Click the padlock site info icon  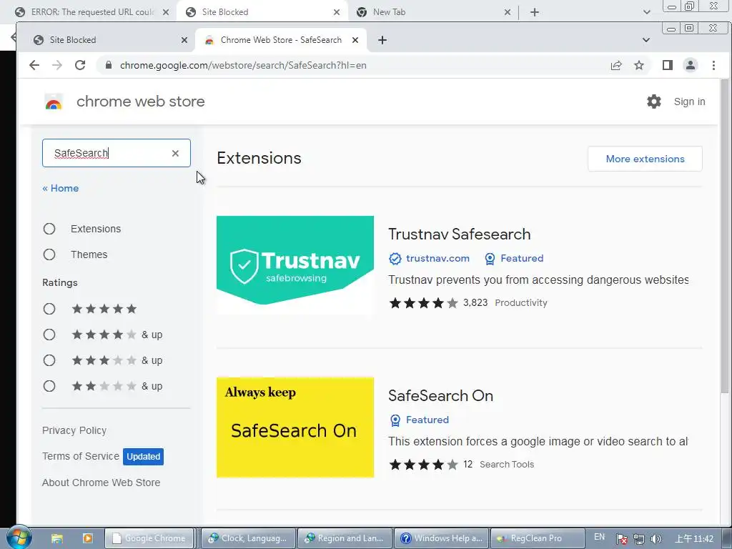click(x=109, y=65)
